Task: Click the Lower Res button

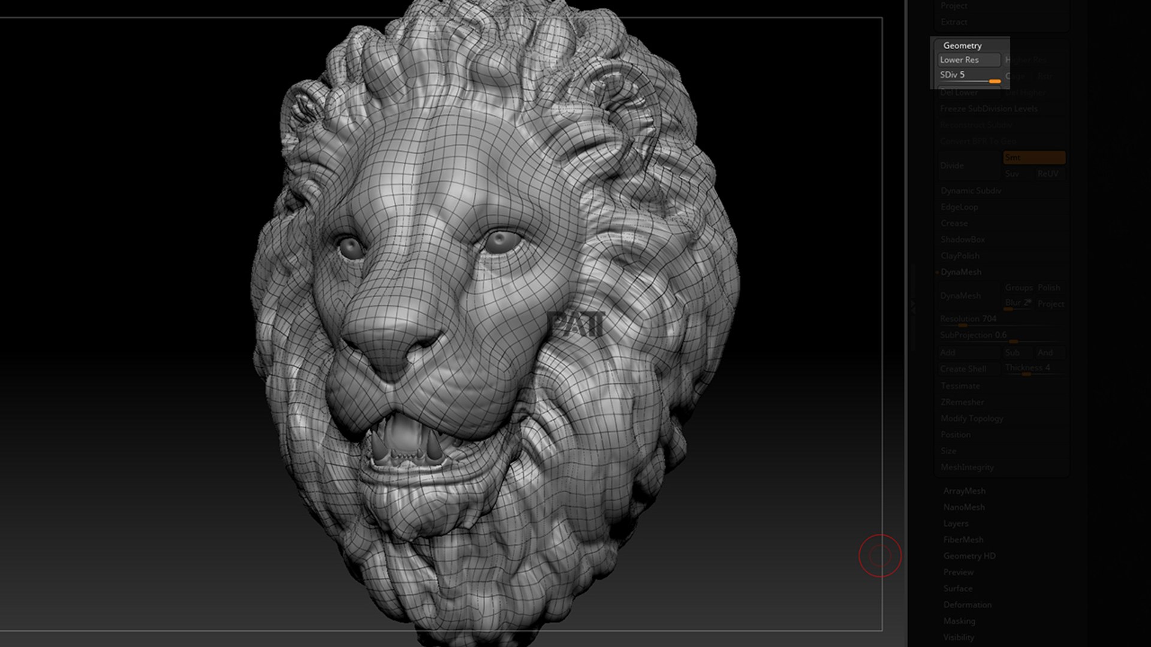Action: tap(969, 60)
